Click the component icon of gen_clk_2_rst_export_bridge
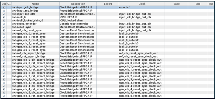The width and height of the screenshot is (216, 100). (15, 76)
